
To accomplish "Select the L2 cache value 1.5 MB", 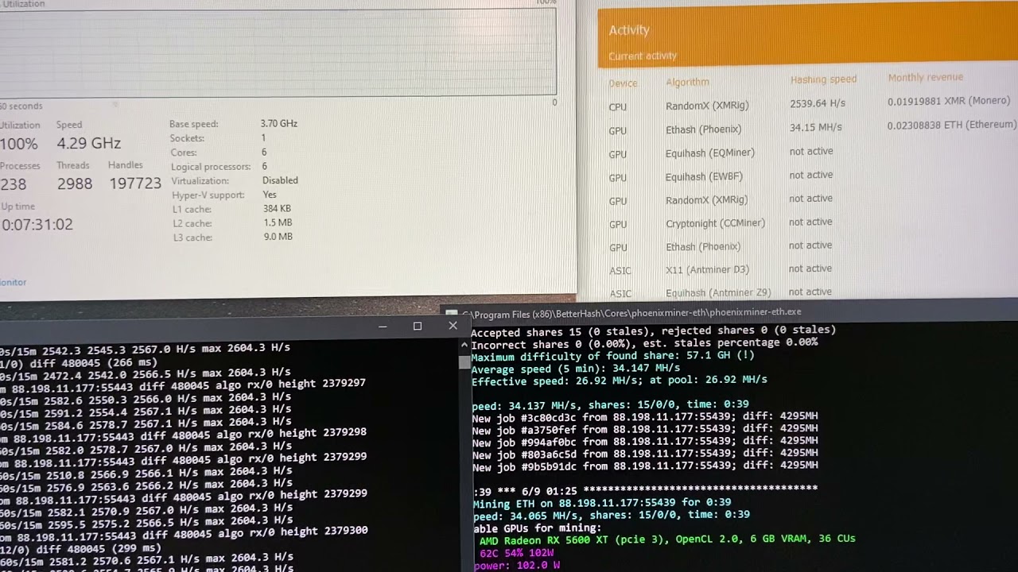I will click(x=278, y=223).
